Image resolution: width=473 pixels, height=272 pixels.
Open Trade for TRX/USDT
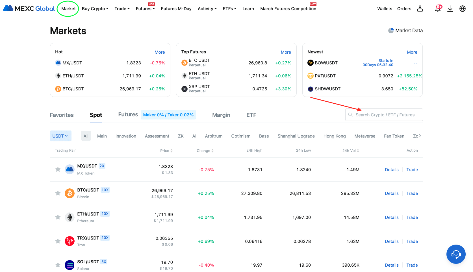[x=412, y=241]
